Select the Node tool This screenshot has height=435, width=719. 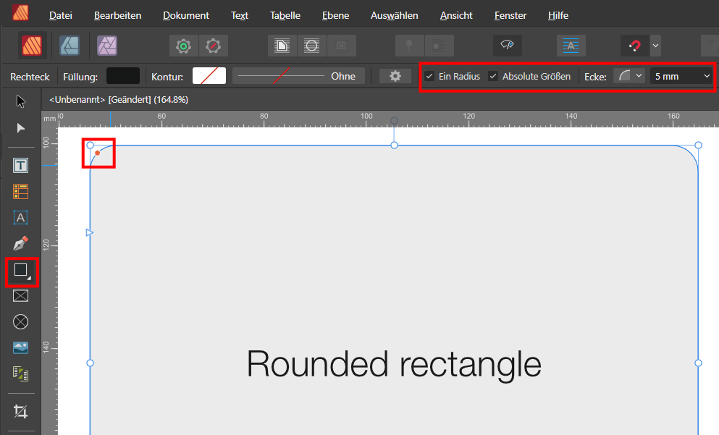pos(20,128)
